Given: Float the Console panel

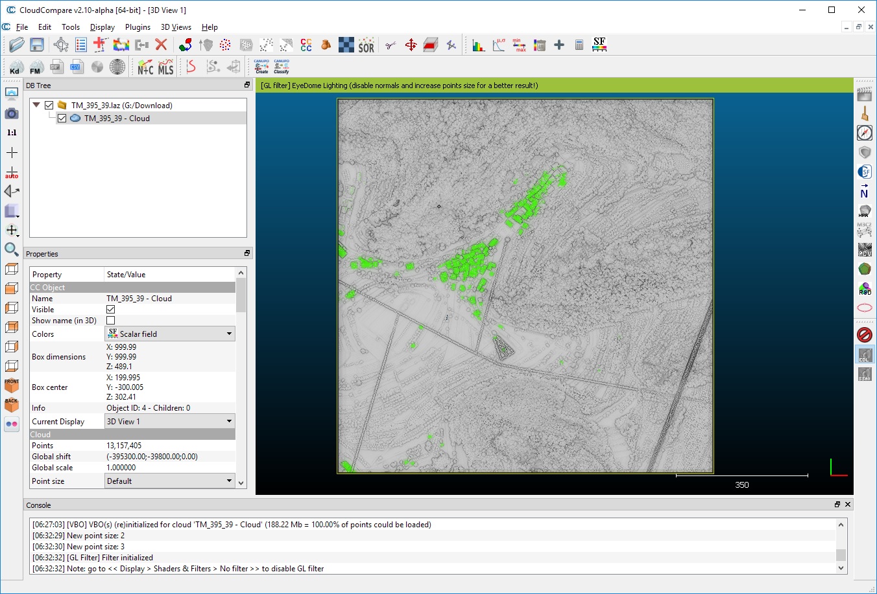Looking at the screenshot, I should pyautogui.click(x=837, y=504).
